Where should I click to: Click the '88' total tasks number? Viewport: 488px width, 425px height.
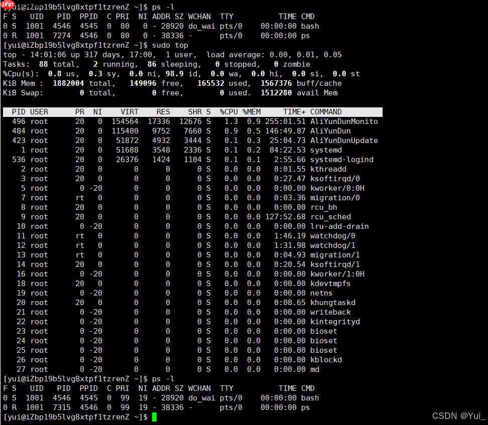[x=44, y=64]
